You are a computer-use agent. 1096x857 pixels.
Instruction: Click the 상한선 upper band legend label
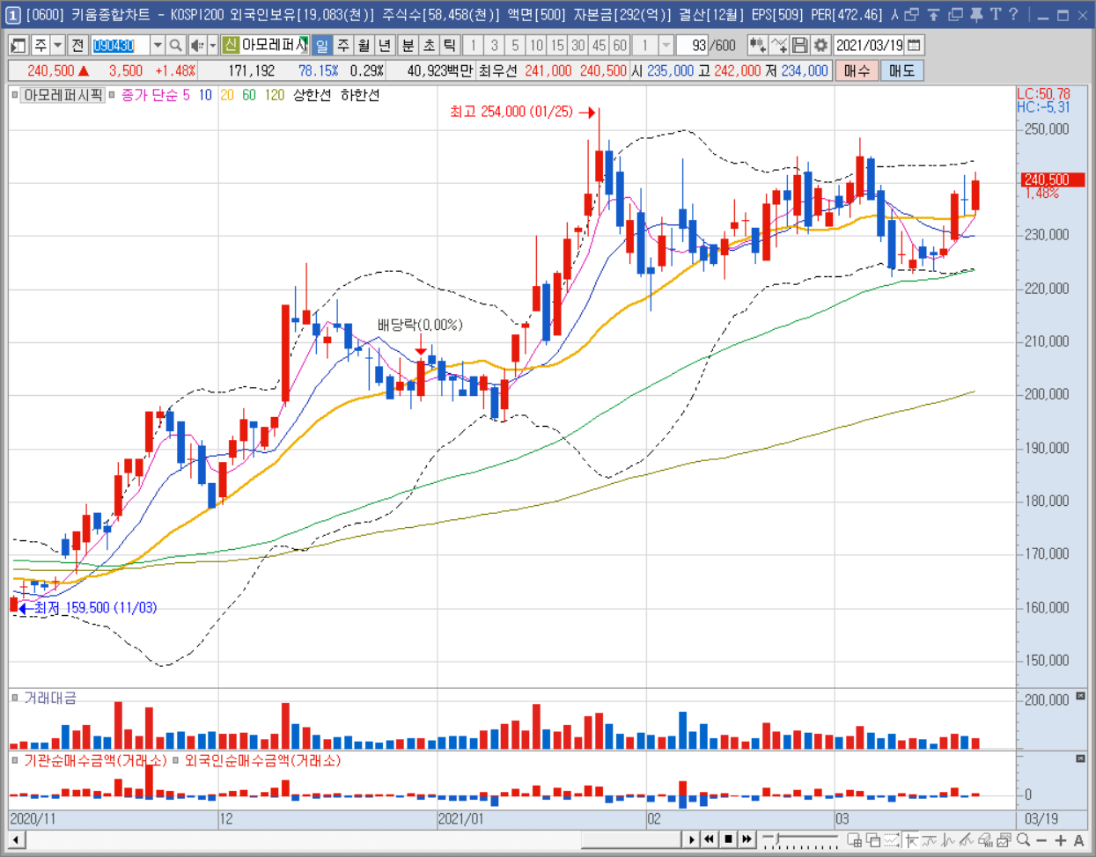tap(312, 95)
